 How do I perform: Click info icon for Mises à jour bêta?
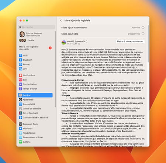(x=143, y=34)
